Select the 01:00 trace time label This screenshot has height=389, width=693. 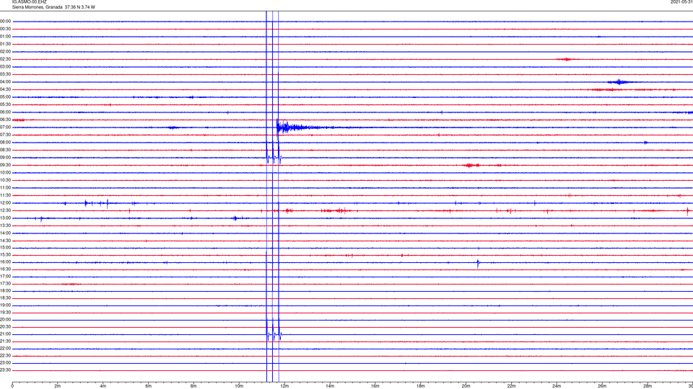pyautogui.click(x=6, y=36)
